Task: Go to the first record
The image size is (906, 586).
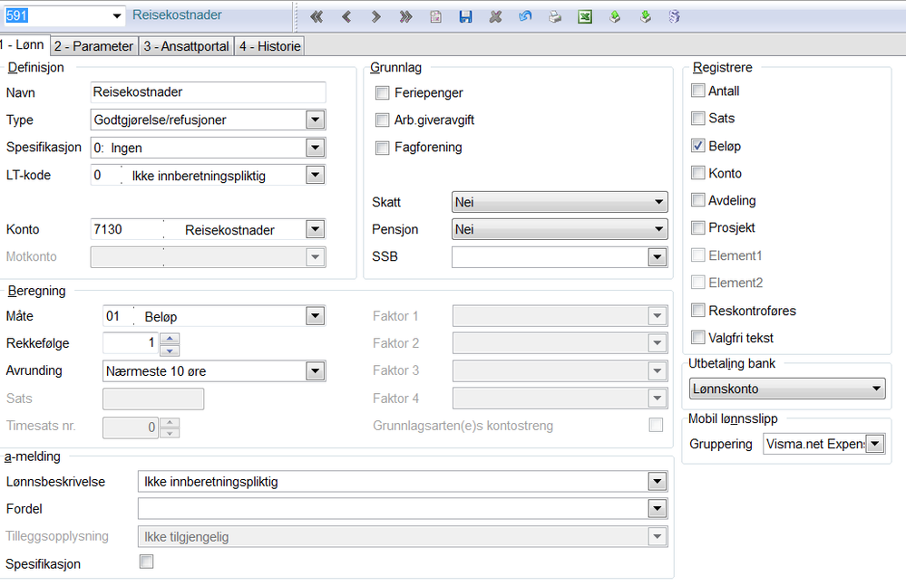Action: [317, 16]
